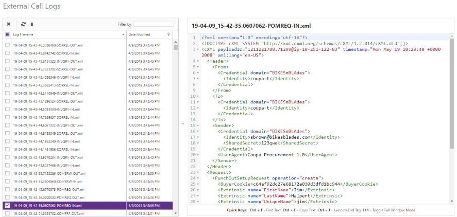Uncheck the selected POMREQ-IN.xml row checkbox

(x=7, y=205)
